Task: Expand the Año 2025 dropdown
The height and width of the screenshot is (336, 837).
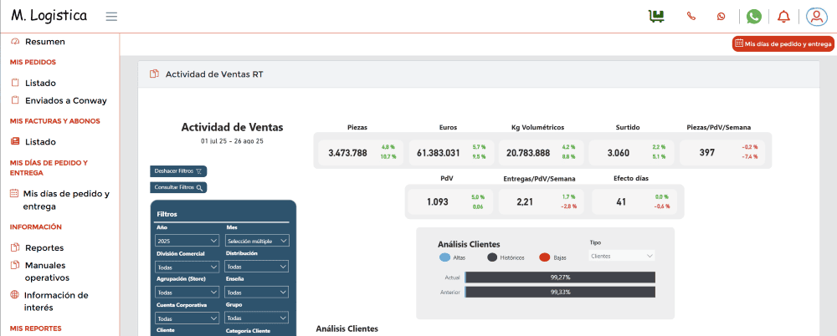Action: pos(187,241)
